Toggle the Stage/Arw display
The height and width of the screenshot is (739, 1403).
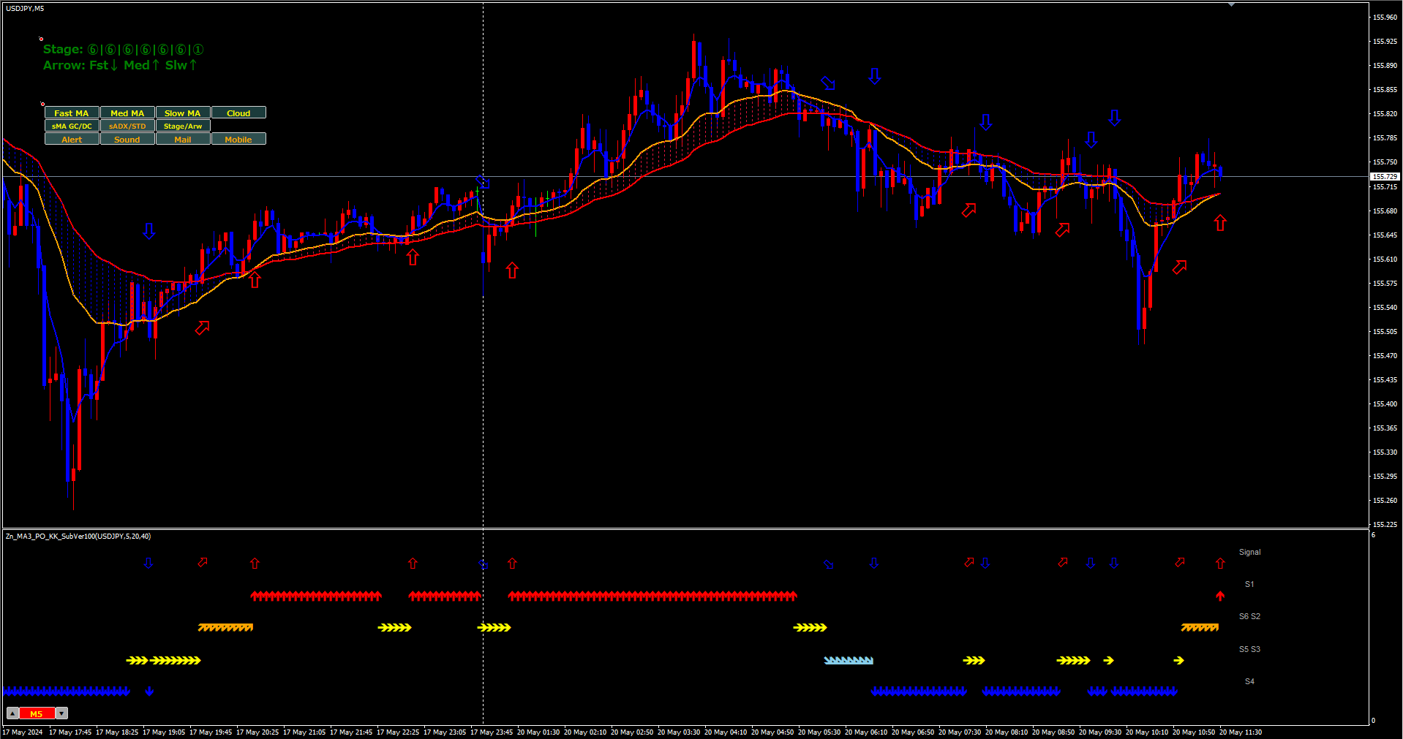tap(183, 126)
